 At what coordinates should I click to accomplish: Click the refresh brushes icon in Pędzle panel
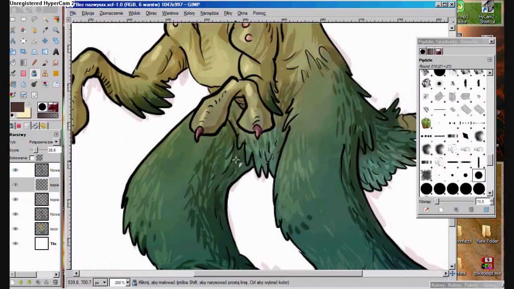coord(486,210)
